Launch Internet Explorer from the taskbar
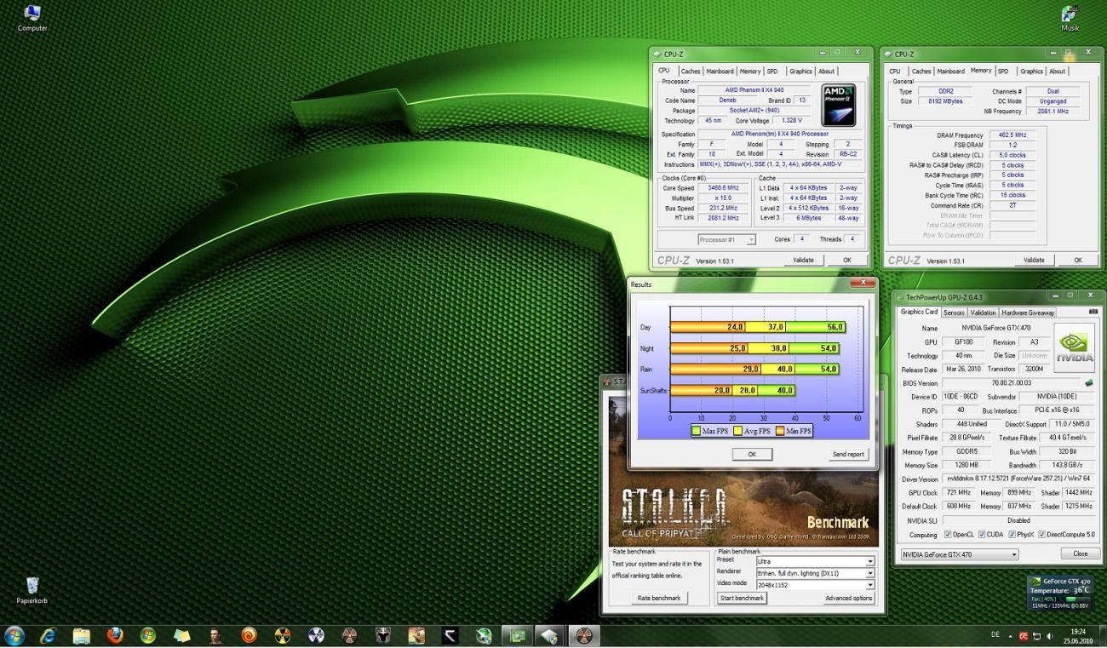1107x648 pixels. tap(48, 635)
